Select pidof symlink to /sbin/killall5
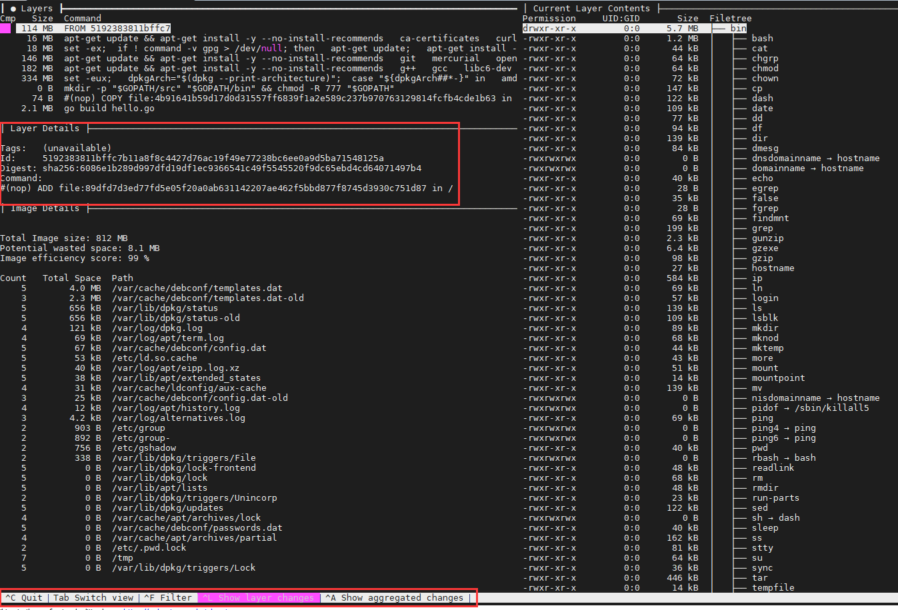Viewport: 898px width, 610px height. pos(811,408)
